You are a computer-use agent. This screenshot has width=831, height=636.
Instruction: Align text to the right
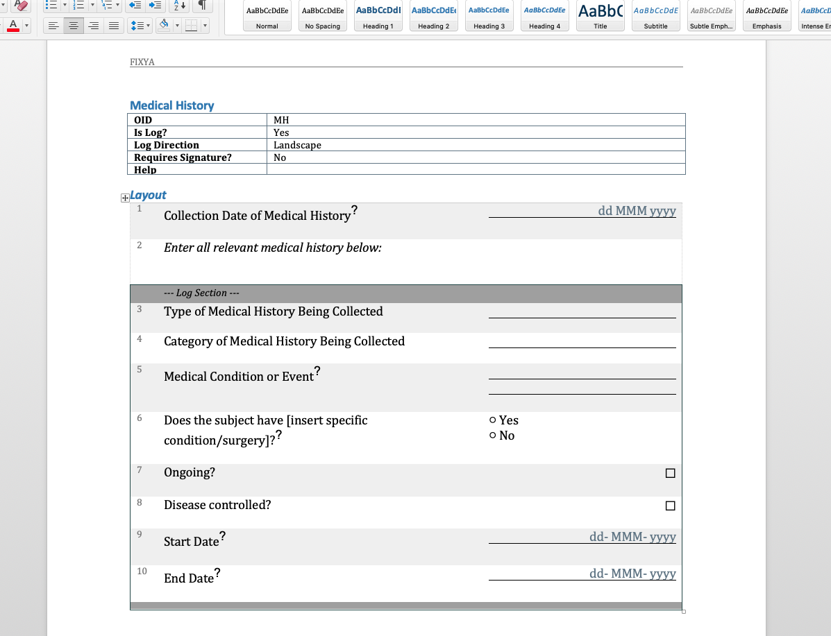[93, 26]
